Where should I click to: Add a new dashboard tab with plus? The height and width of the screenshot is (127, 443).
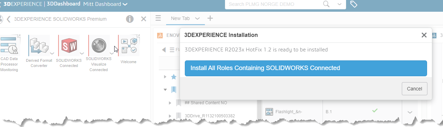pos(210,18)
